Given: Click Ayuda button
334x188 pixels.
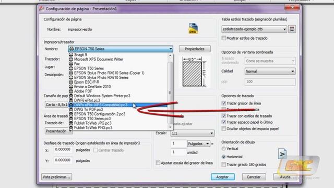Looking at the screenshot, I should click(285, 177).
